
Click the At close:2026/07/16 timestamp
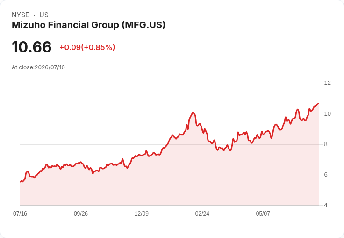pos(38,67)
